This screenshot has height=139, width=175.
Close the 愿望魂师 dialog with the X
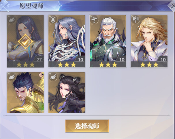(x=172, y=6)
